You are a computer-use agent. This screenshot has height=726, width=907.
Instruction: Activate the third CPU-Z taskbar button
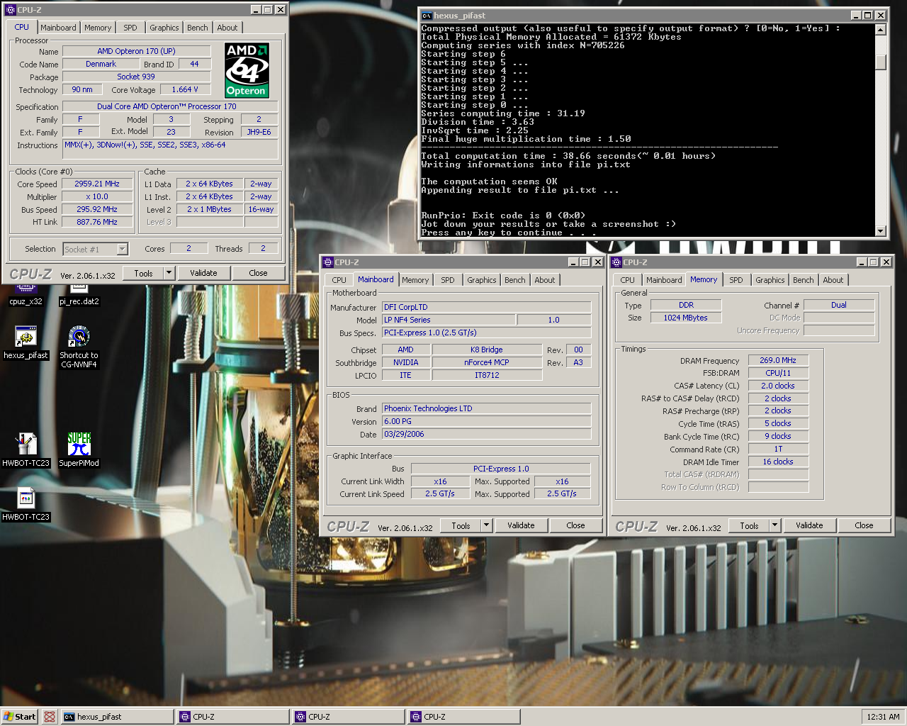[463, 717]
